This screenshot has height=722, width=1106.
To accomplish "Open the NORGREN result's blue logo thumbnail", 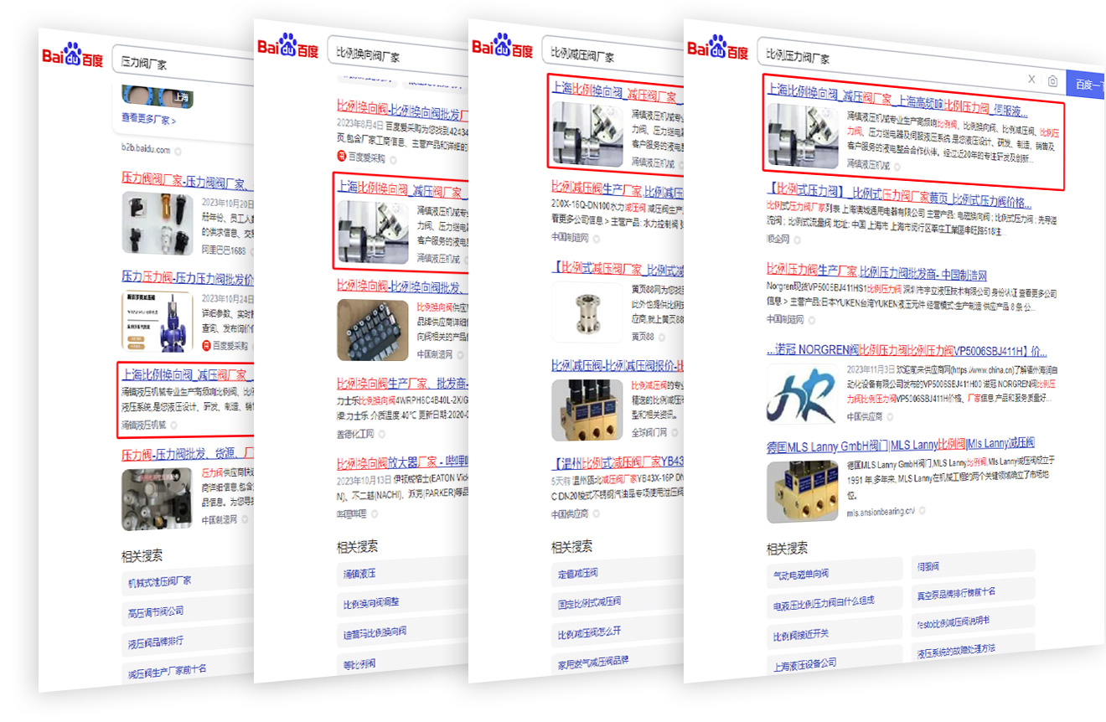I will tap(802, 393).
